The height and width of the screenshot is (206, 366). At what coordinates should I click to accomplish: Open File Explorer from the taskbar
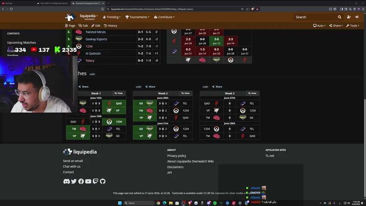[171, 203]
